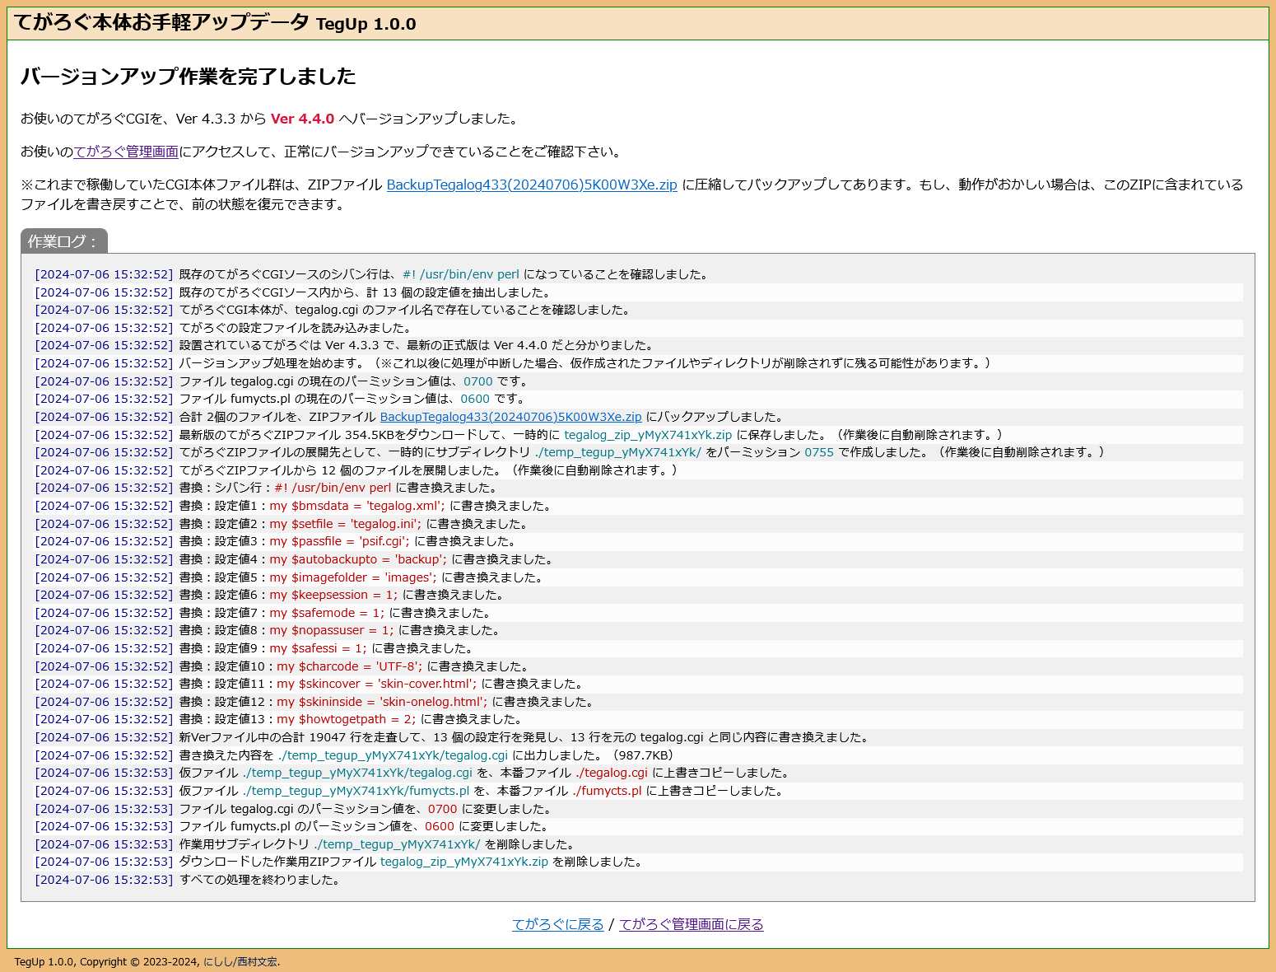Click the てがろぐに戻る link
The image size is (1276, 972).
tap(558, 924)
